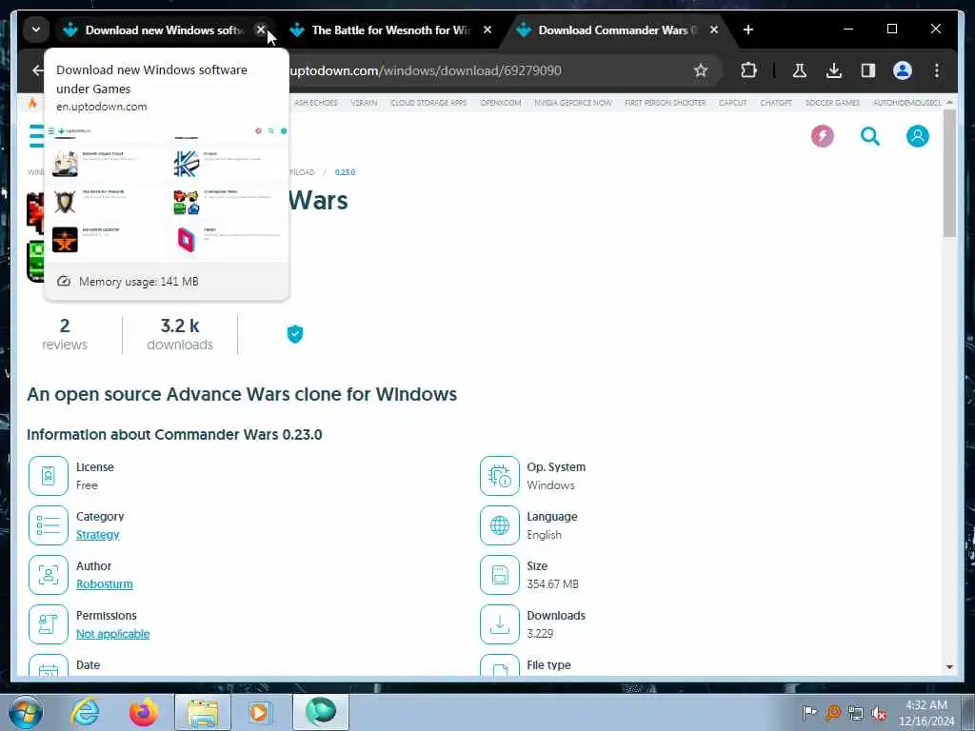The height and width of the screenshot is (731, 975).
Task: Open the CLOUD STORAGE APPS topic
Action: click(x=428, y=103)
